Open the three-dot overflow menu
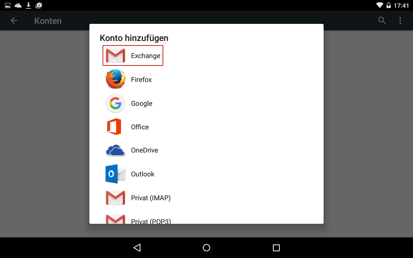 (x=400, y=21)
